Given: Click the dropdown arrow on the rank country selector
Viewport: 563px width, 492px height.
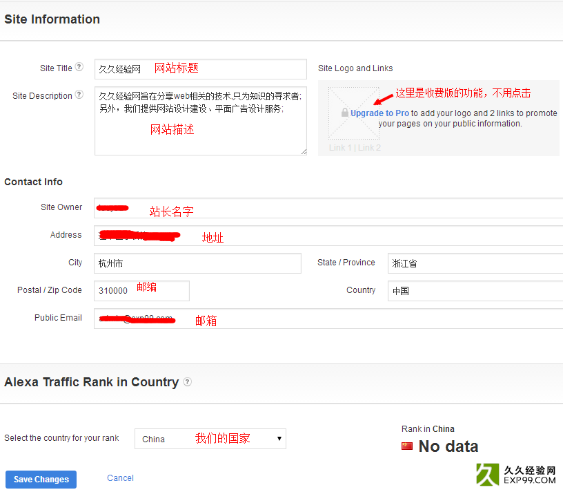Looking at the screenshot, I should [279, 439].
